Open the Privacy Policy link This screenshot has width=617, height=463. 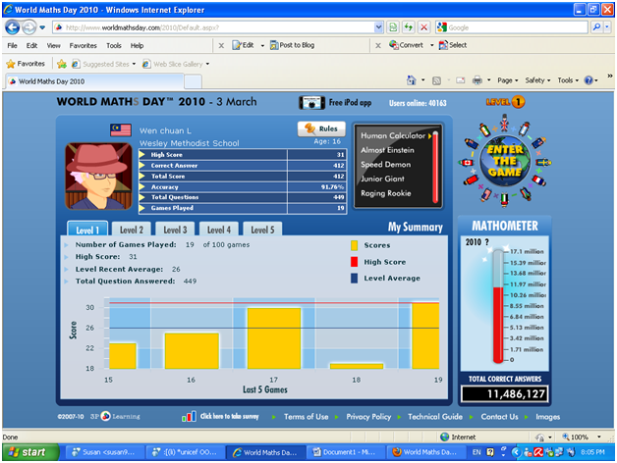pyautogui.click(x=368, y=417)
